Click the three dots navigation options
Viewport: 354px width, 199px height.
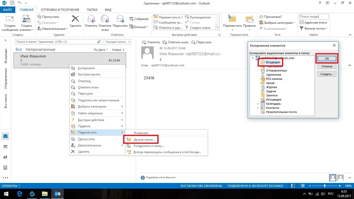(5, 178)
